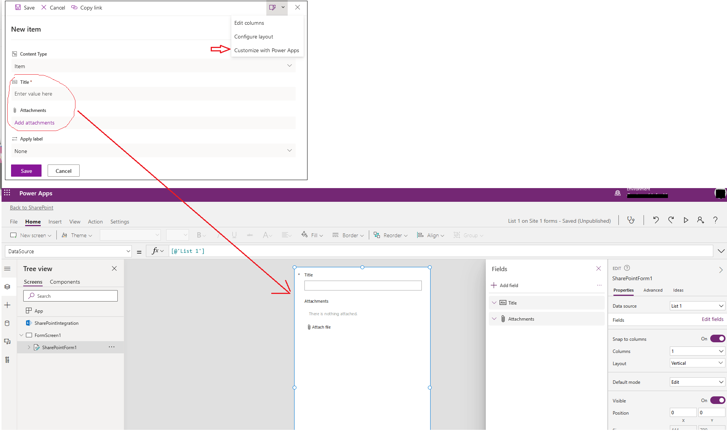Click the Tree view Search box
Image resolution: width=727 pixels, height=431 pixels.
tap(70, 296)
